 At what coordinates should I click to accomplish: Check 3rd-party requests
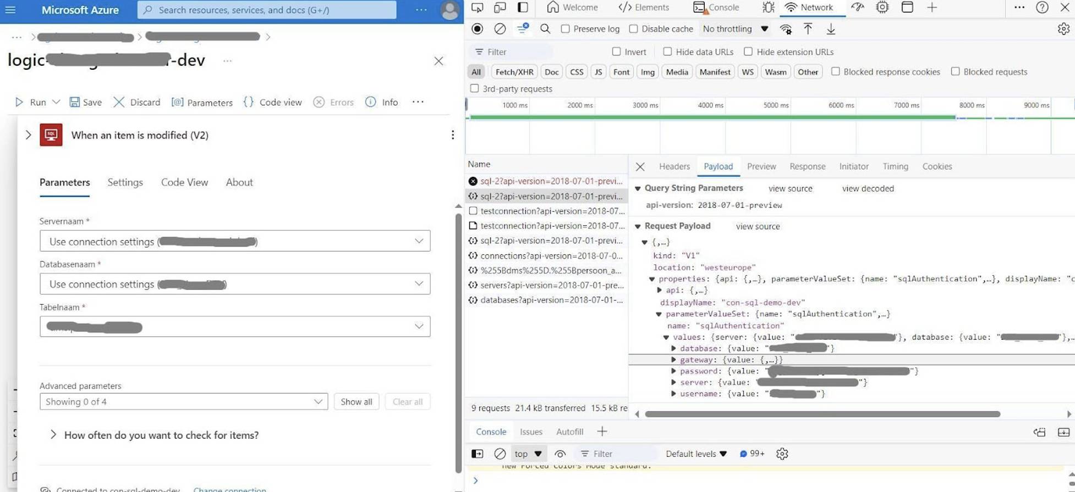tap(474, 88)
